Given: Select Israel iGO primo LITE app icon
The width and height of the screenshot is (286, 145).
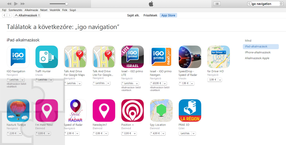Looking at the screenshot, I should (x=132, y=57).
